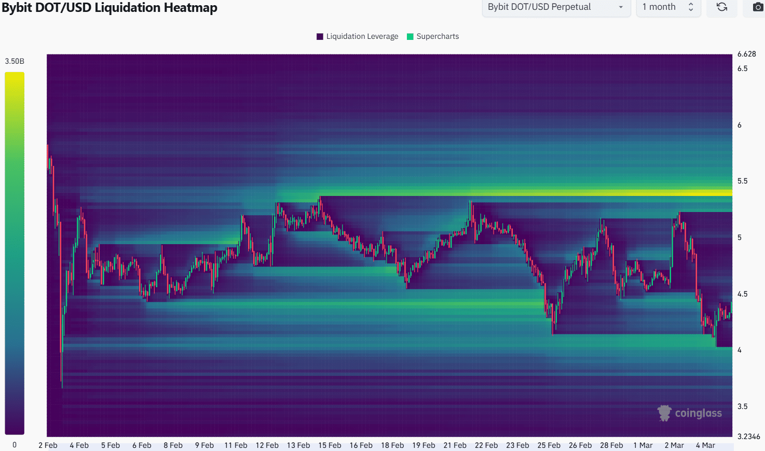Click the 6.5 price axis label
Viewport: 765px width, 451px height.
pos(743,68)
